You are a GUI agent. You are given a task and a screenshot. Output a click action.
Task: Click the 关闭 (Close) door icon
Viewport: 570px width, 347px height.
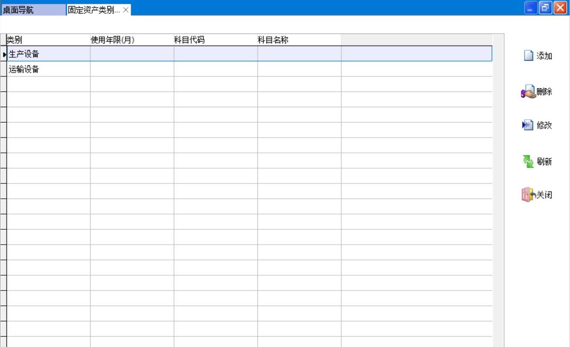528,195
